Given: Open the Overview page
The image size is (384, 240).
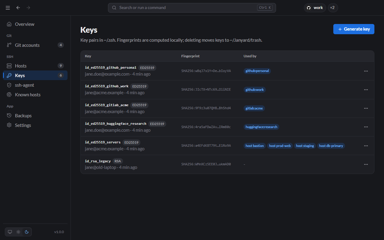Looking at the screenshot, I should [35, 24].
